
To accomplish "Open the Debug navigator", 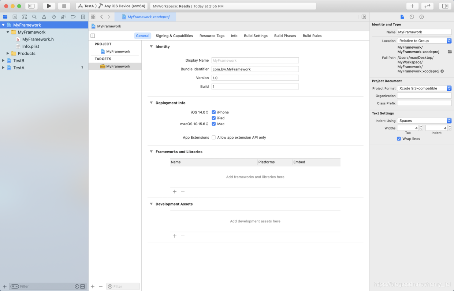I will pyautogui.click(x=63, y=17).
